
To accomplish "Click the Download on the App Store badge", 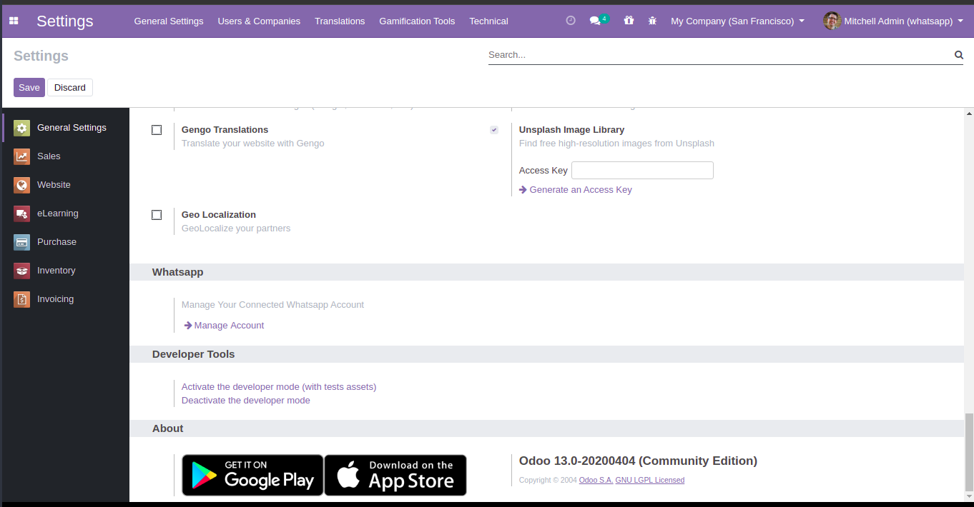I will tap(395, 475).
